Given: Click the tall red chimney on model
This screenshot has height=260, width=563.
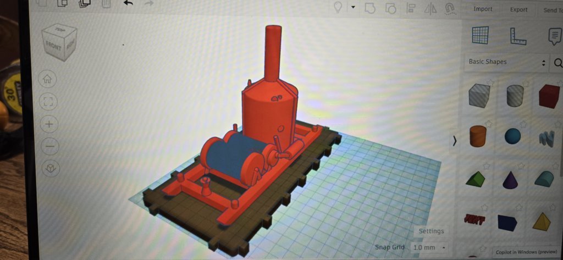Looking at the screenshot, I should pos(273,53).
